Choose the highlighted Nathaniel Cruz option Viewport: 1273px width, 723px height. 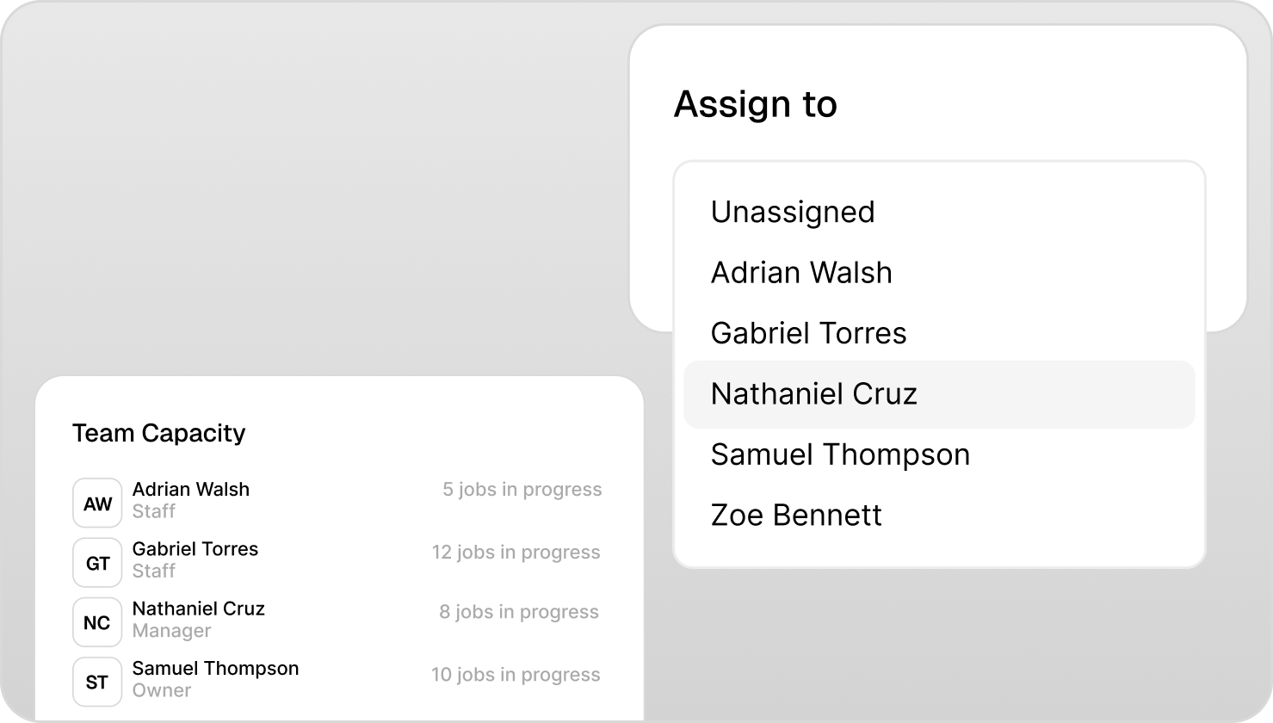(x=814, y=394)
